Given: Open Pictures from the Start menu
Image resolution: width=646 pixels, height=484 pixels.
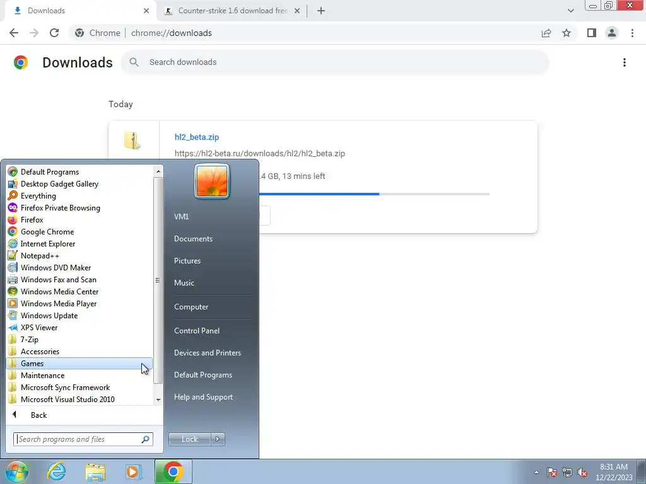Looking at the screenshot, I should pos(187,261).
